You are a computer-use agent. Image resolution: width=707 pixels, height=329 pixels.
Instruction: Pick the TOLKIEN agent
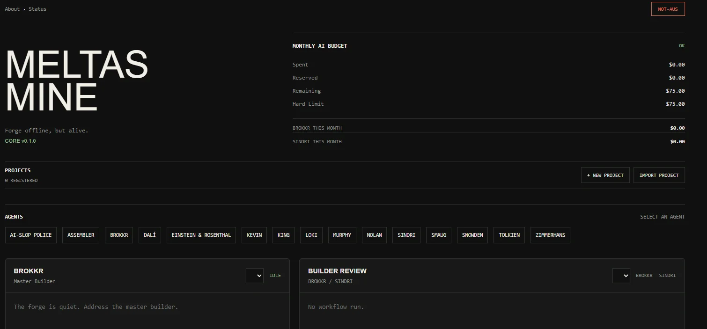(x=509, y=235)
